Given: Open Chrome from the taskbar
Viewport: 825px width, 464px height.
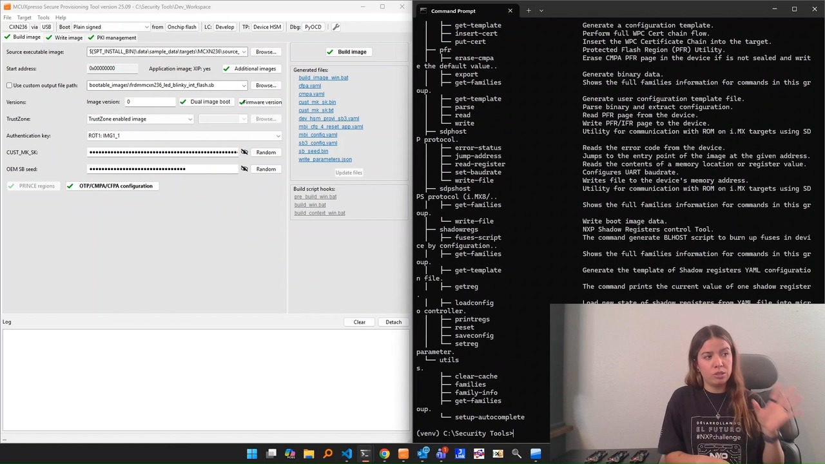Looking at the screenshot, I should coord(384,454).
